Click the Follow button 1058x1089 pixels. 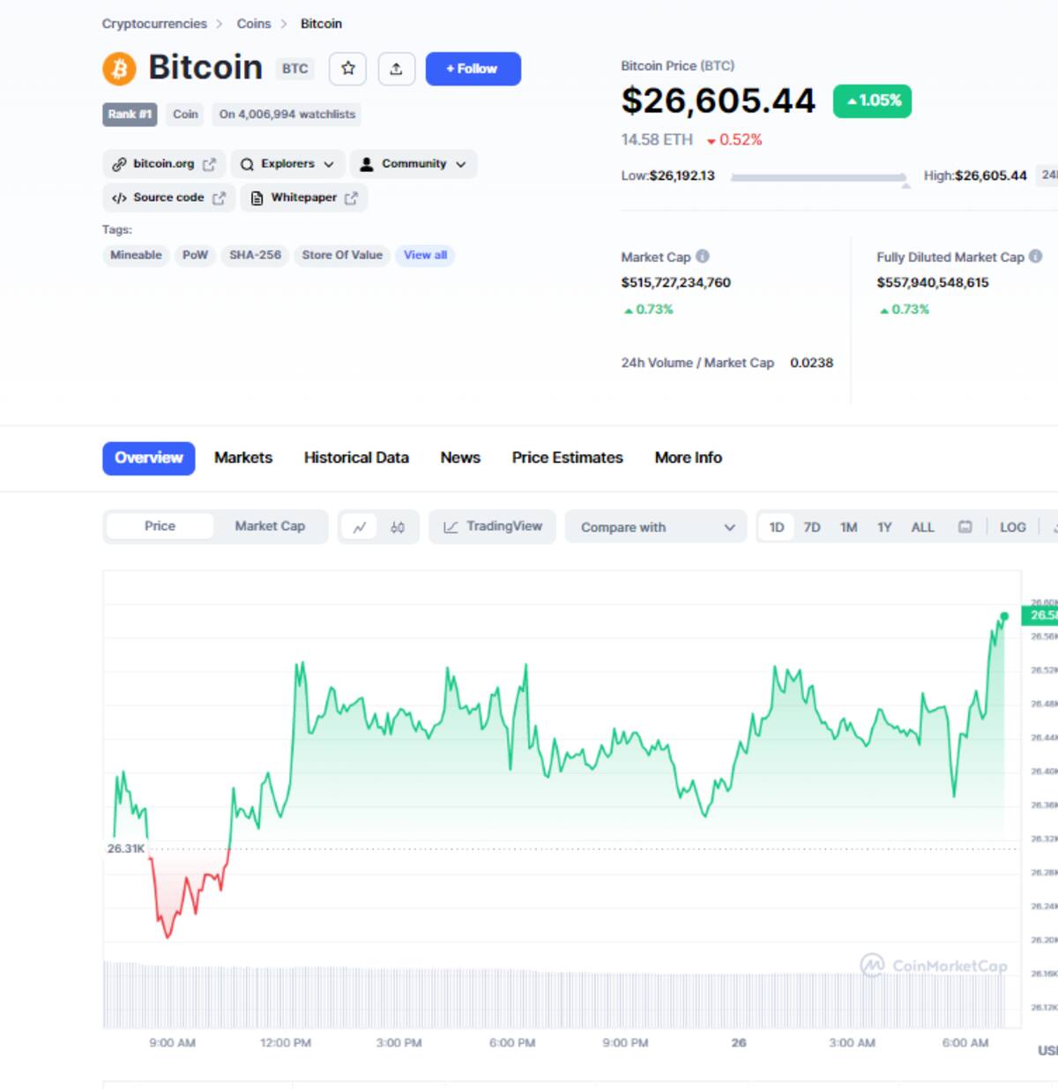point(473,69)
